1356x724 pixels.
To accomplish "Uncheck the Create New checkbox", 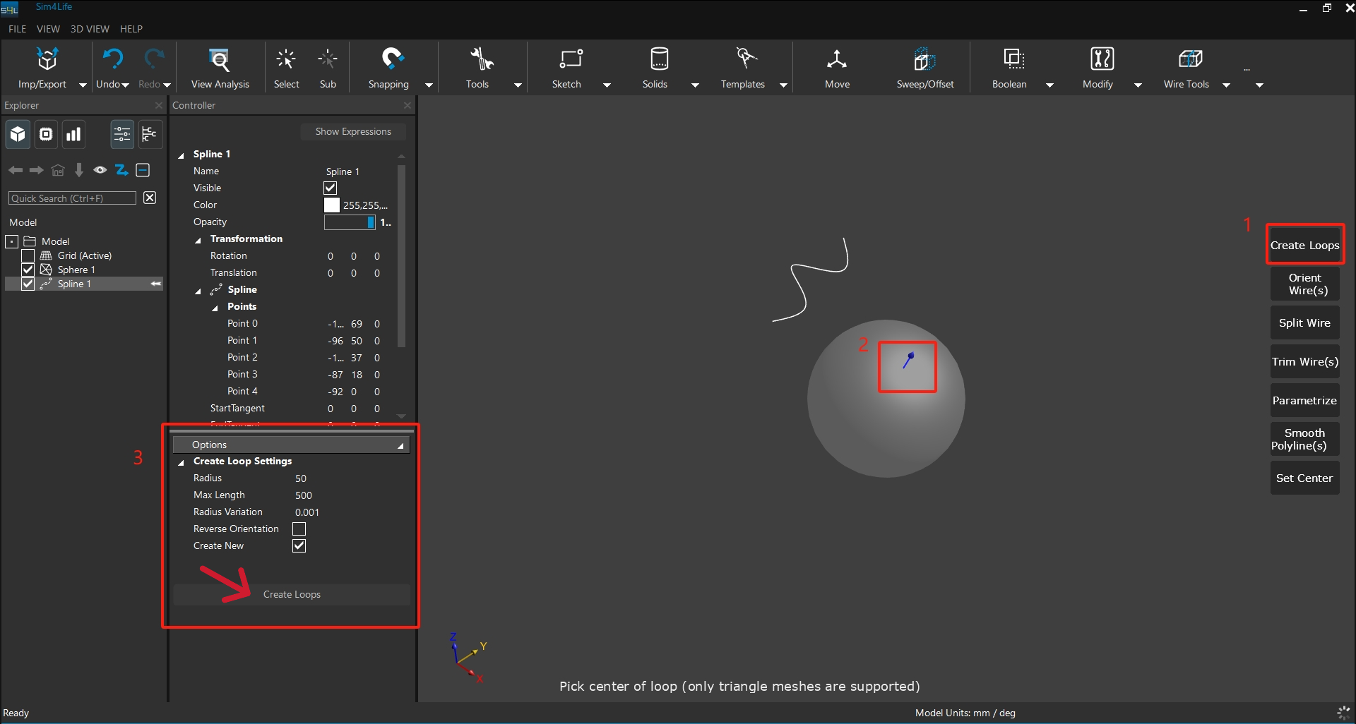I will point(299,546).
